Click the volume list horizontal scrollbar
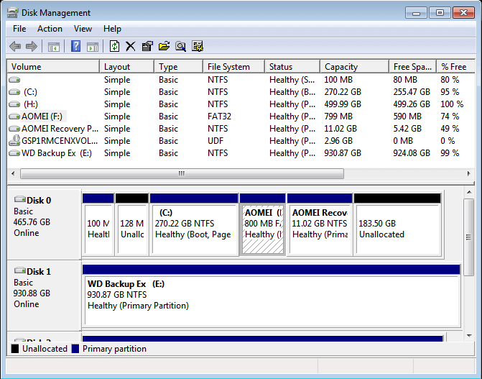Image resolution: width=482 pixels, height=379 pixels. [x=181, y=173]
